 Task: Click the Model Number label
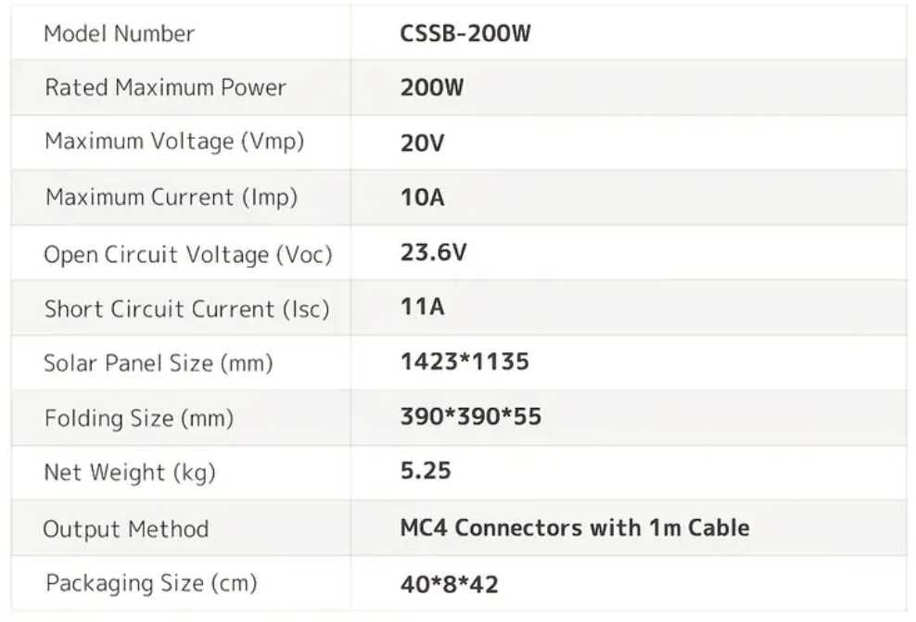[x=120, y=33]
